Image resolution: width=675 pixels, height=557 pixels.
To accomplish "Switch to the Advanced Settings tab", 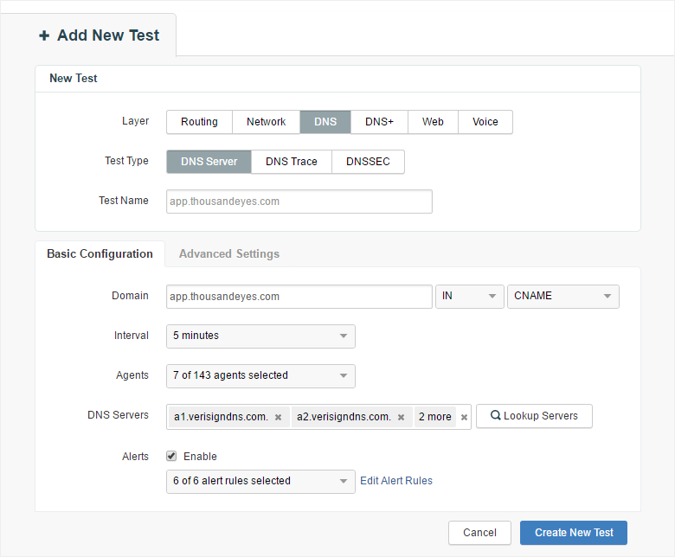I will coord(228,253).
